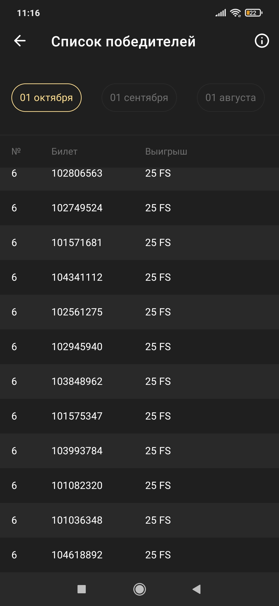Open the info circle icon
Screen dimensions: 279x606
click(x=262, y=41)
